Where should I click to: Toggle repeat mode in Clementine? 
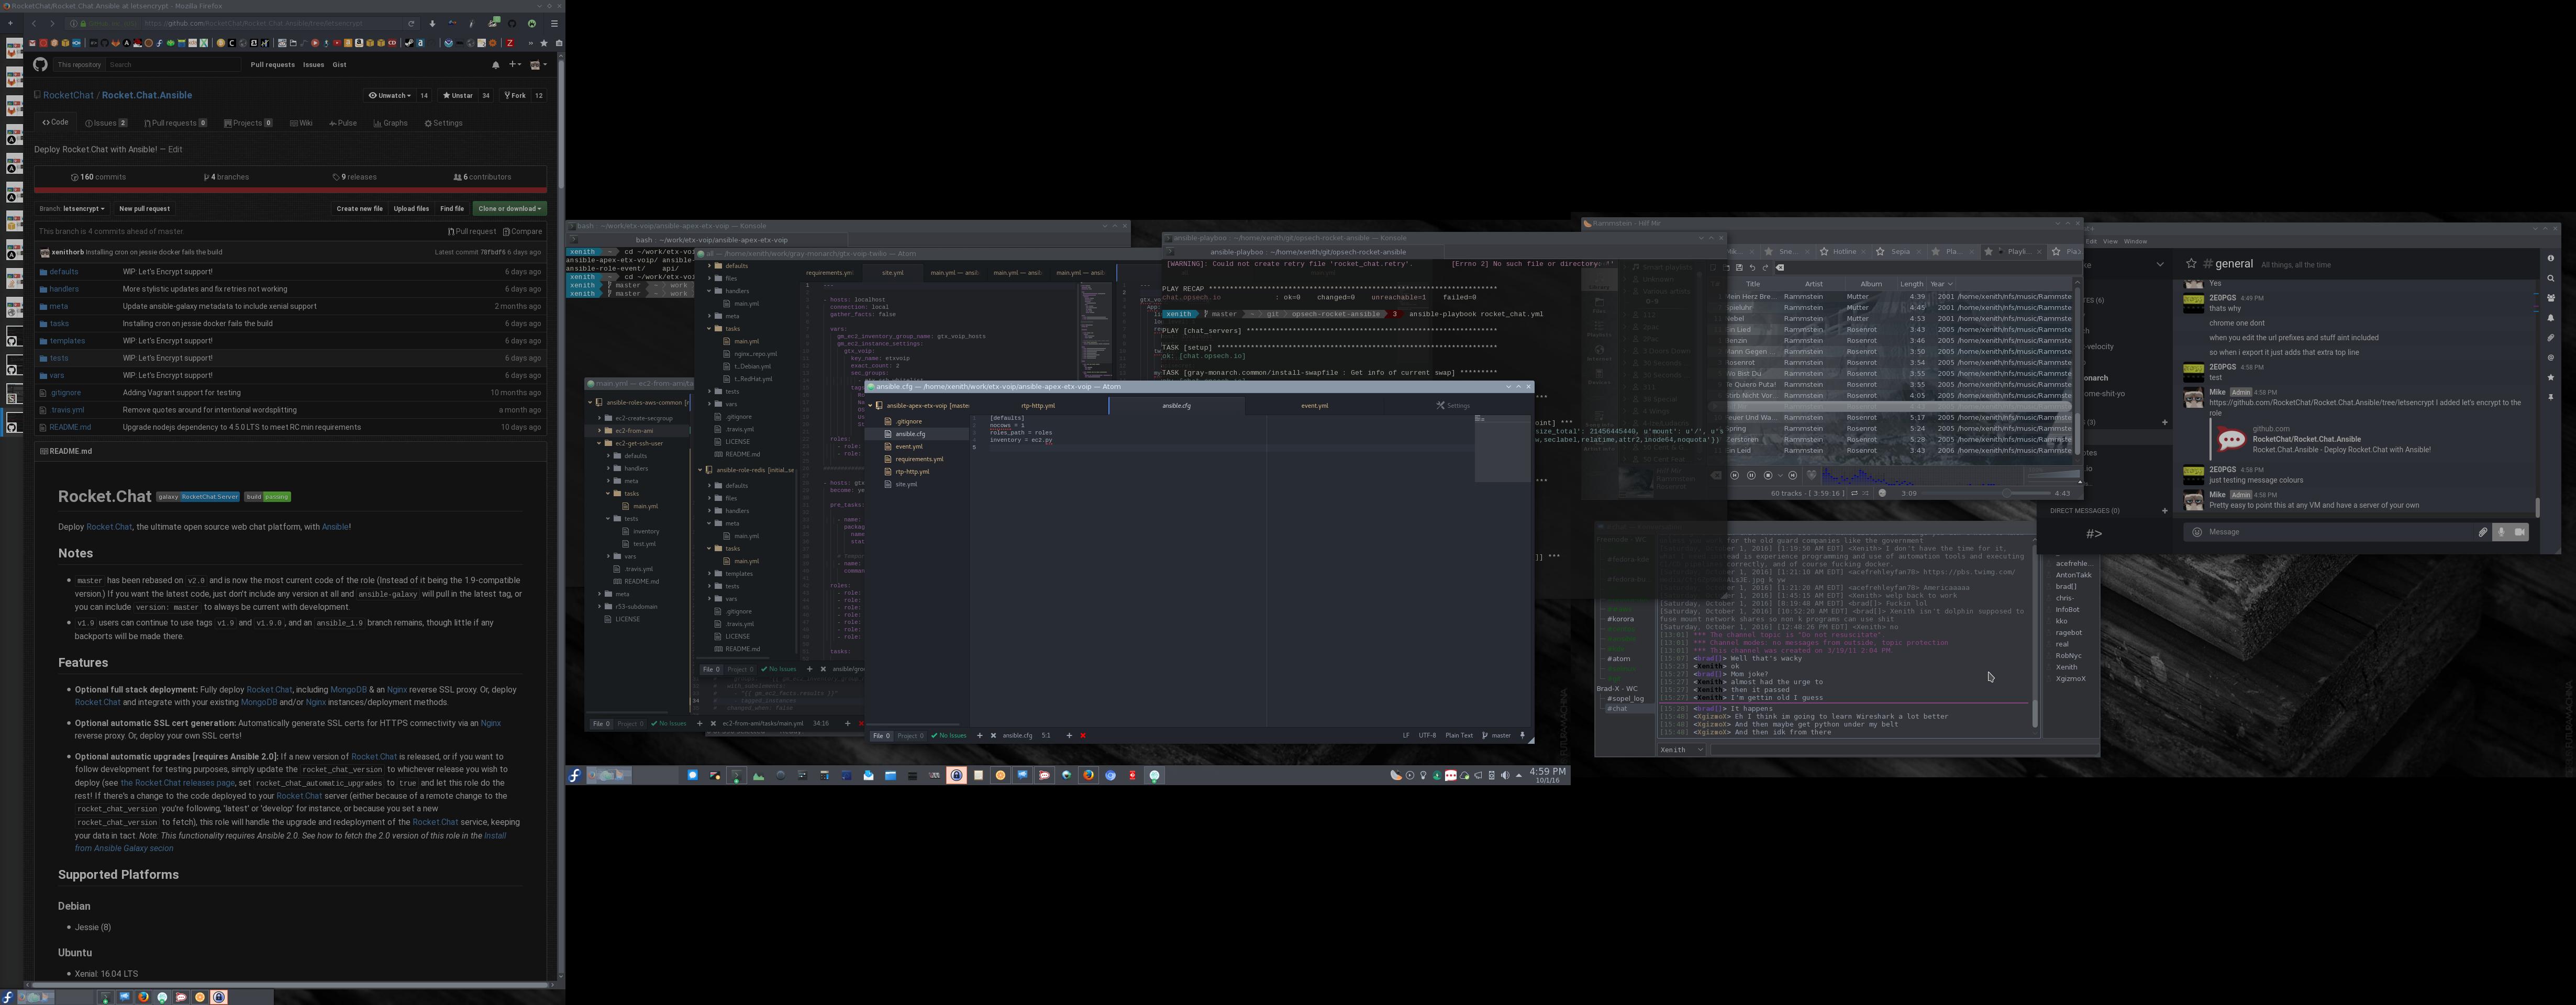point(1855,493)
